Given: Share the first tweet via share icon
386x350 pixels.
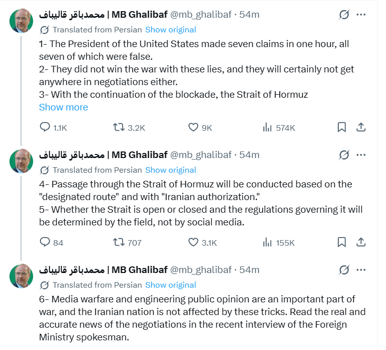Looking at the screenshot, I should tap(361, 128).
